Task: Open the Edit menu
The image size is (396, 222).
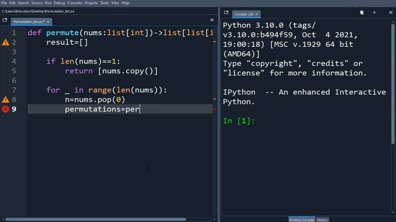Action: pyautogui.click(x=12, y=3)
